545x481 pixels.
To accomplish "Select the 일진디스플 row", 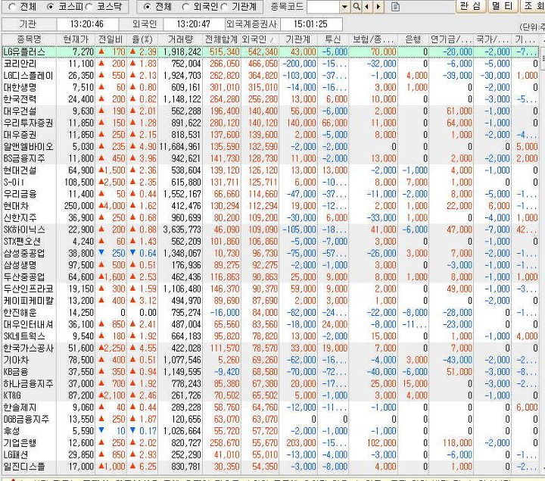I will coord(270,467).
